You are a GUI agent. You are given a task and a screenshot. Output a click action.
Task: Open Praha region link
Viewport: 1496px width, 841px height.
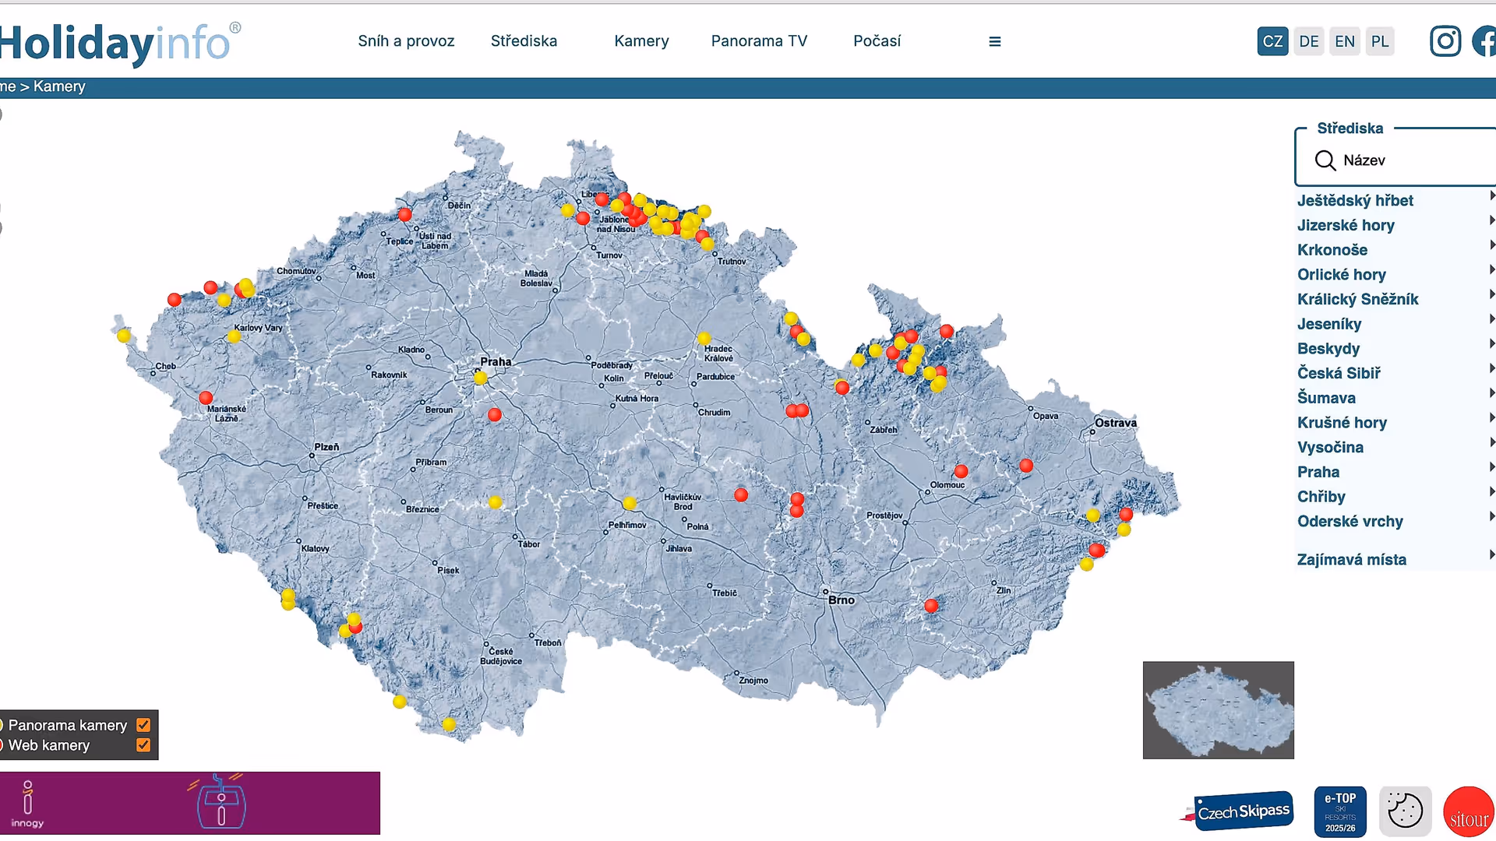pyautogui.click(x=1318, y=472)
